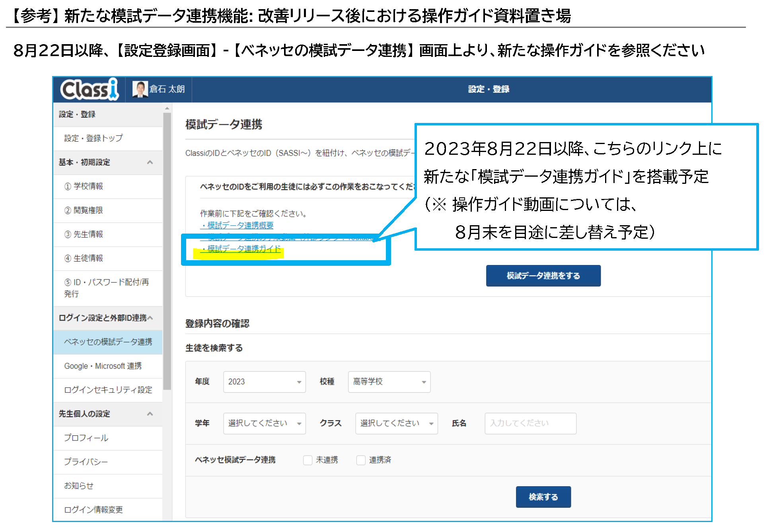
Task: Collapse the ログイン設定と外部ID連携 section
Action: click(150, 318)
